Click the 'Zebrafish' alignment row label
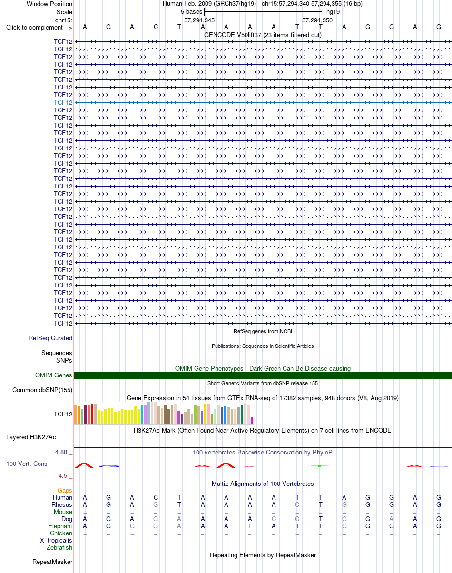Image resolution: width=452 pixels, height=573 pixels. (x=59, y=547)
